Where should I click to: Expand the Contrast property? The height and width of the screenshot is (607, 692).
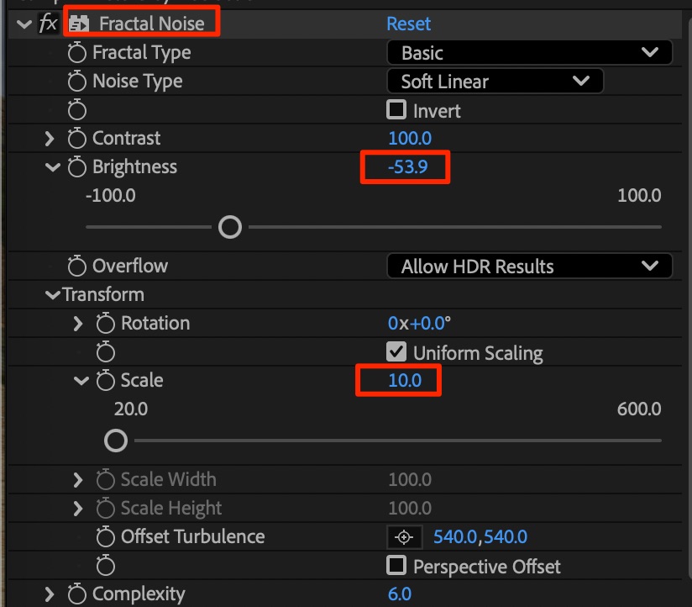(49, 139)
